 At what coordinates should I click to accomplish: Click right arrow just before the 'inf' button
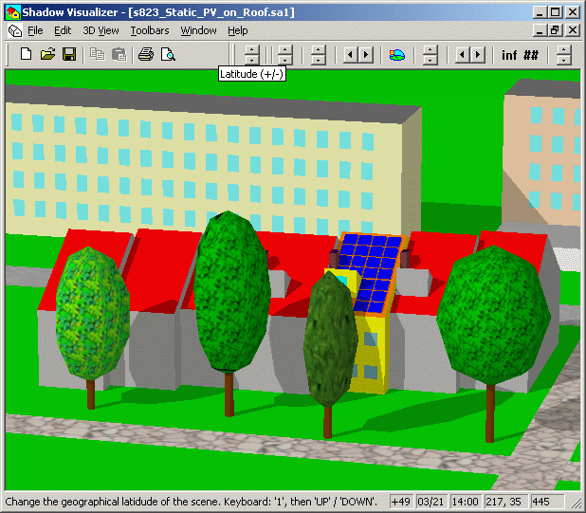478,55
